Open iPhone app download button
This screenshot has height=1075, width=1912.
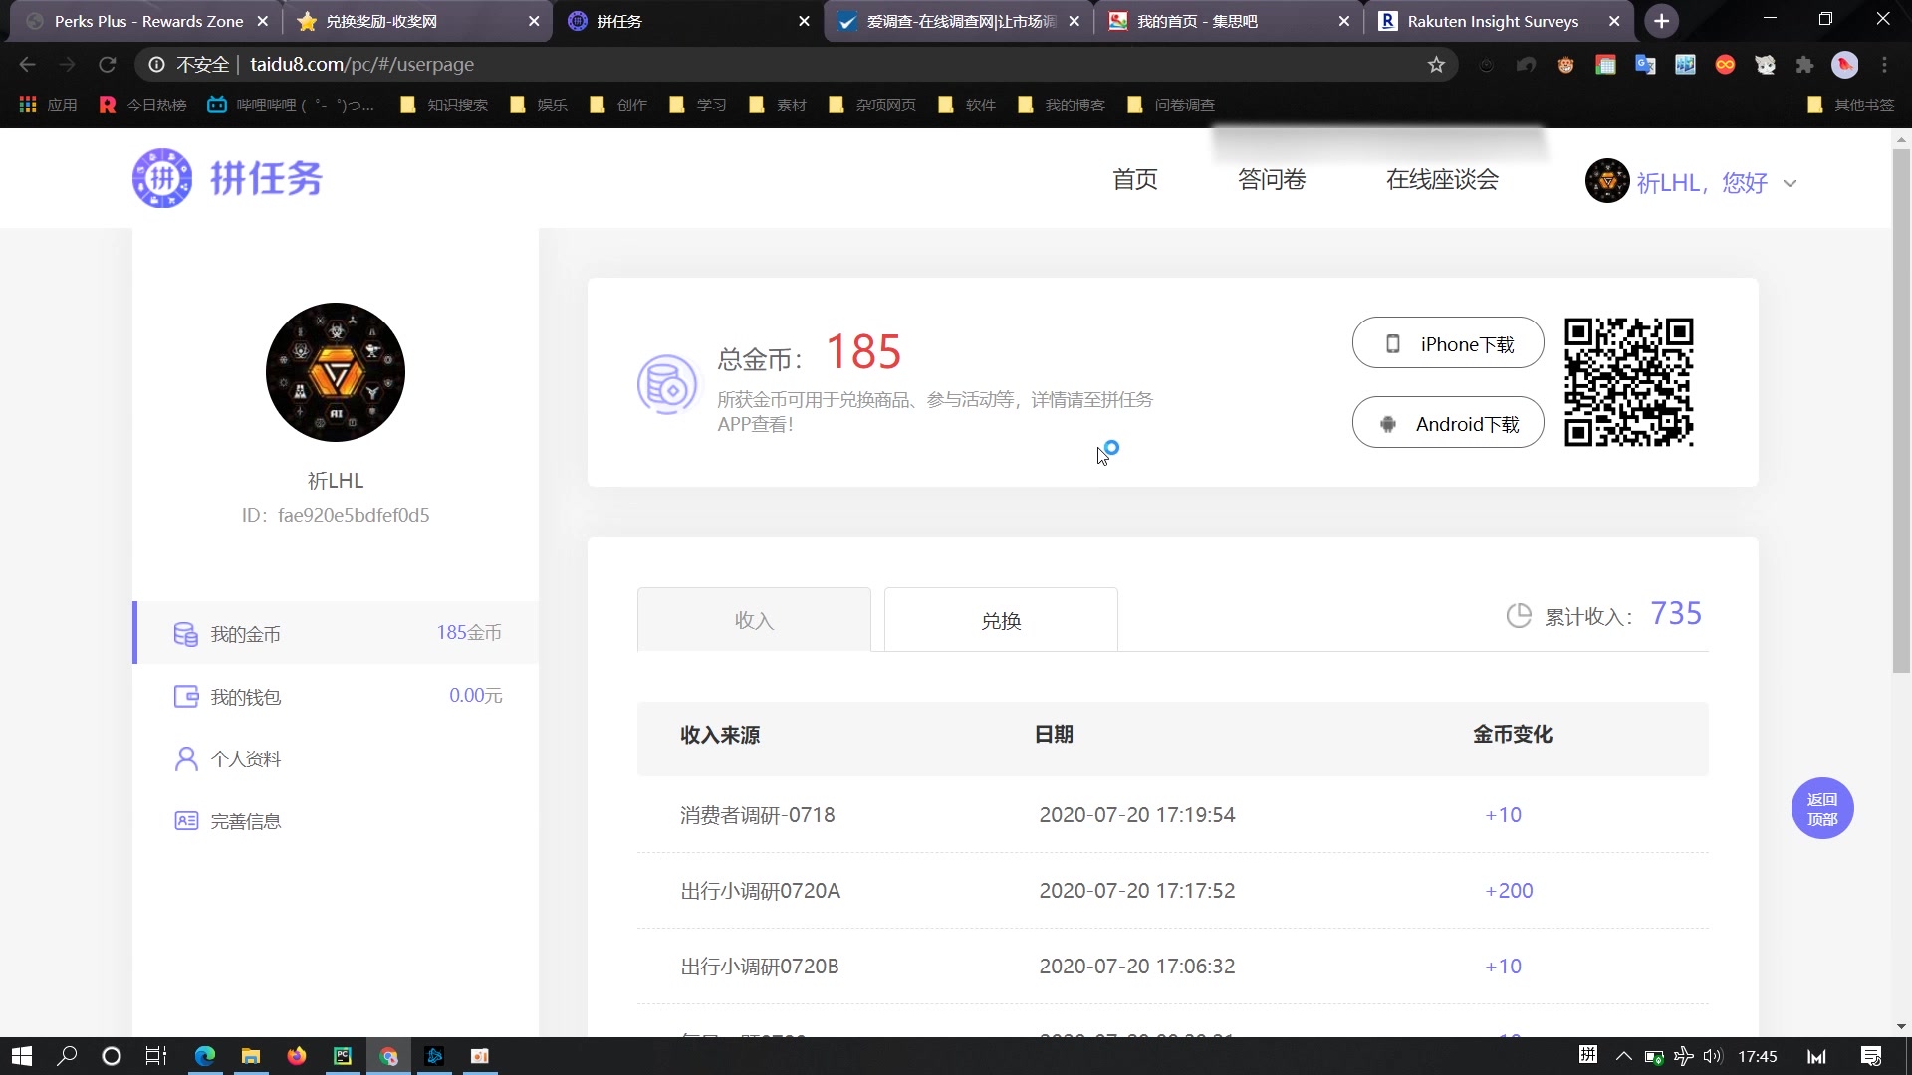tap(1447, 342)
